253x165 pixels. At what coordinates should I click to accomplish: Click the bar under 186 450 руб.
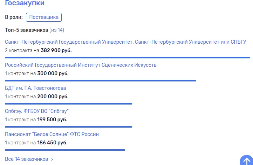click(x=65, y=150)
